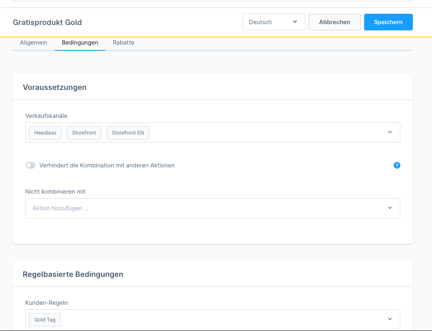Viewport: 432px width, 331px height.
Task: Click the chevron in the Deutsch language selector
Action: [295, 22]
